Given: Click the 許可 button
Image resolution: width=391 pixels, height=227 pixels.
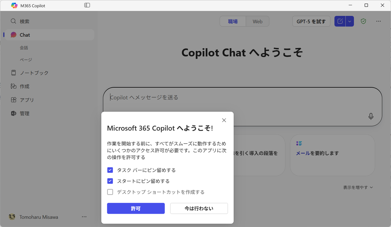Looking at the screenshot, I should pyautogui.click(x=136, y=208).
